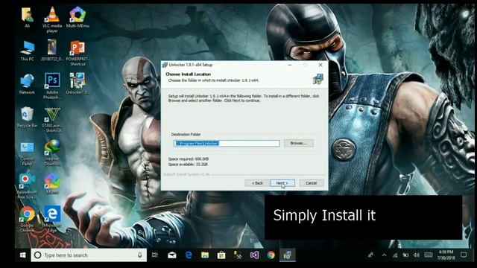Viewport: 477px width, 268px height.
Task: Open the People icon in system tray
Action: [x=370, y=255]
